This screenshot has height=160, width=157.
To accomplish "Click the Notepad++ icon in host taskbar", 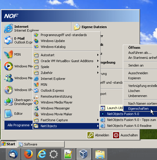I will pos(68,154).
